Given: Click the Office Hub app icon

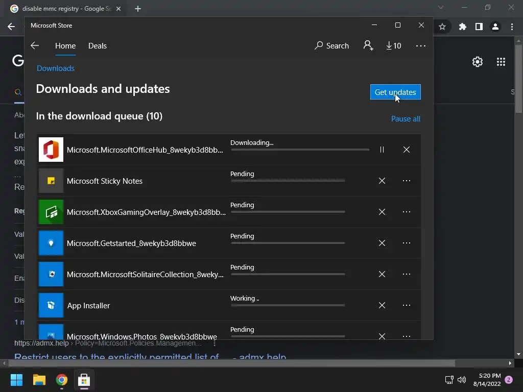Looking at the screenshot, I should 51,150.
